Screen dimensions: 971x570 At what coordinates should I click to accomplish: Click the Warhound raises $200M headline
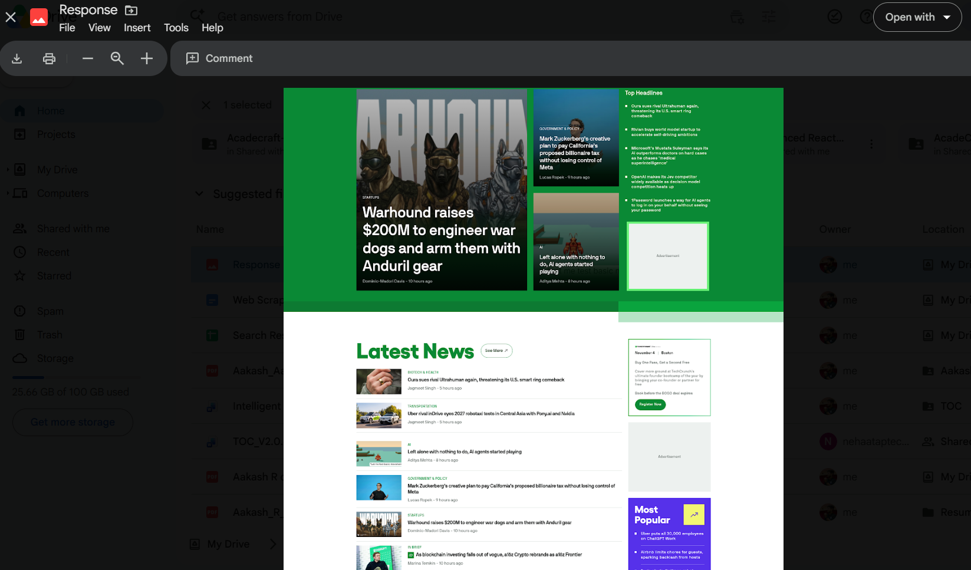pos(441,239)
